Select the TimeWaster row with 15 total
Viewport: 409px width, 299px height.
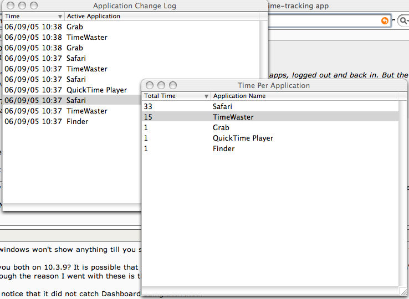coord(270,117)
